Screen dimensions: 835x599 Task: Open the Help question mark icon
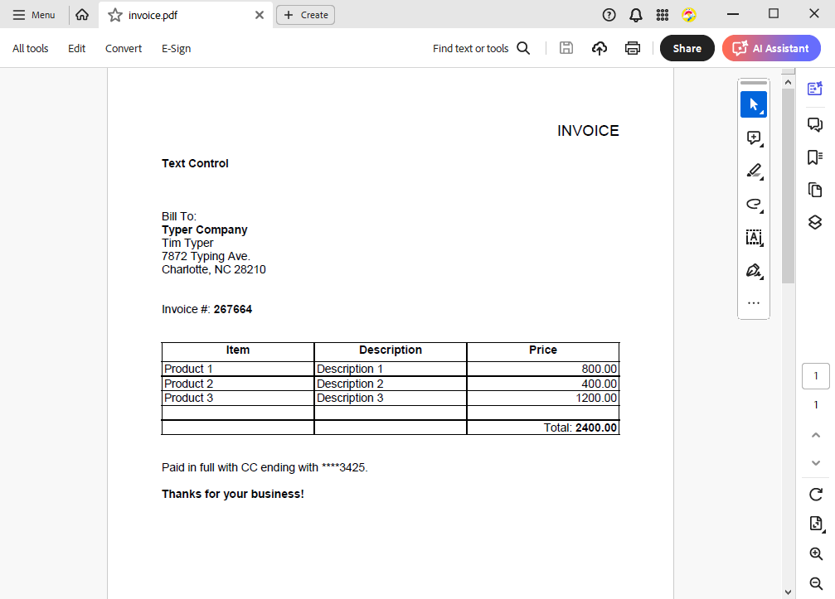(609, 15)
